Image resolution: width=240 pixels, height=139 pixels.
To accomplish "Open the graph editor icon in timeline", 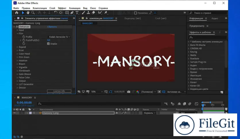I will 197,104.
